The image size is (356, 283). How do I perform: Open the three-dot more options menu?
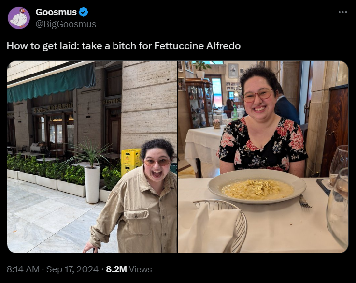click(342, 12)
